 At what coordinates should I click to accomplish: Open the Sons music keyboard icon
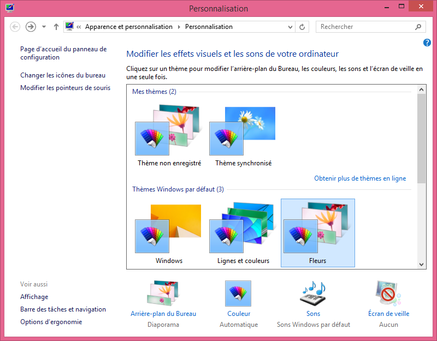(x=314, y=293)
